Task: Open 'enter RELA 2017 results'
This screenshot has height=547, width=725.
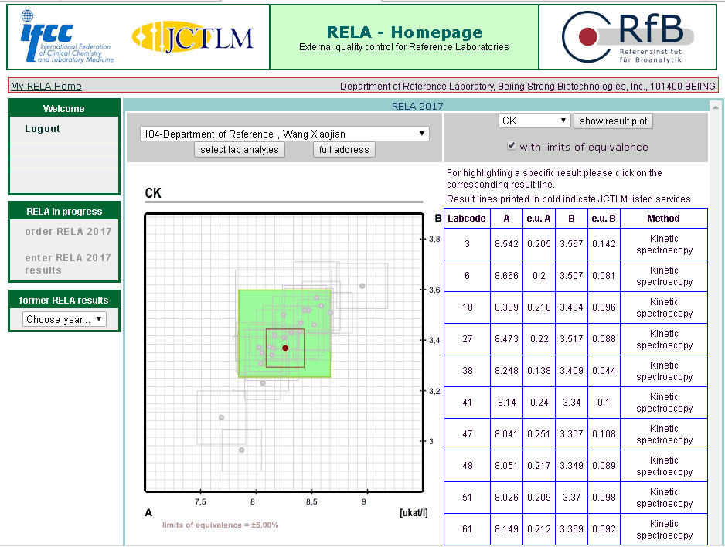Action: 68,263
